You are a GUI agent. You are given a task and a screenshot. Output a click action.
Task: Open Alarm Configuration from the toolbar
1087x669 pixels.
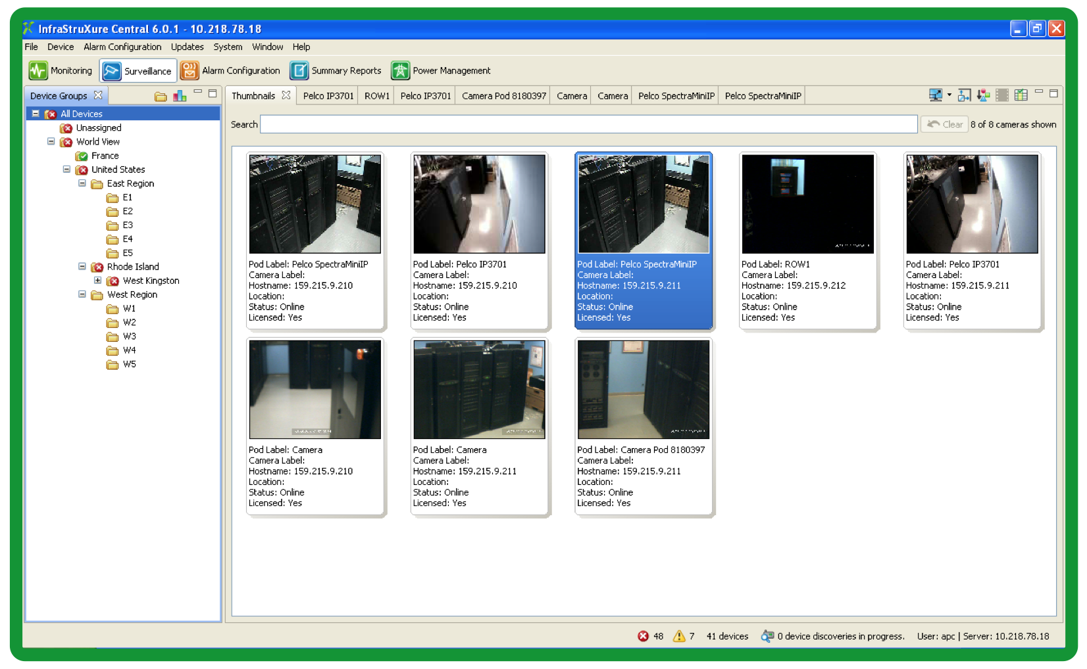coord(230,70)
